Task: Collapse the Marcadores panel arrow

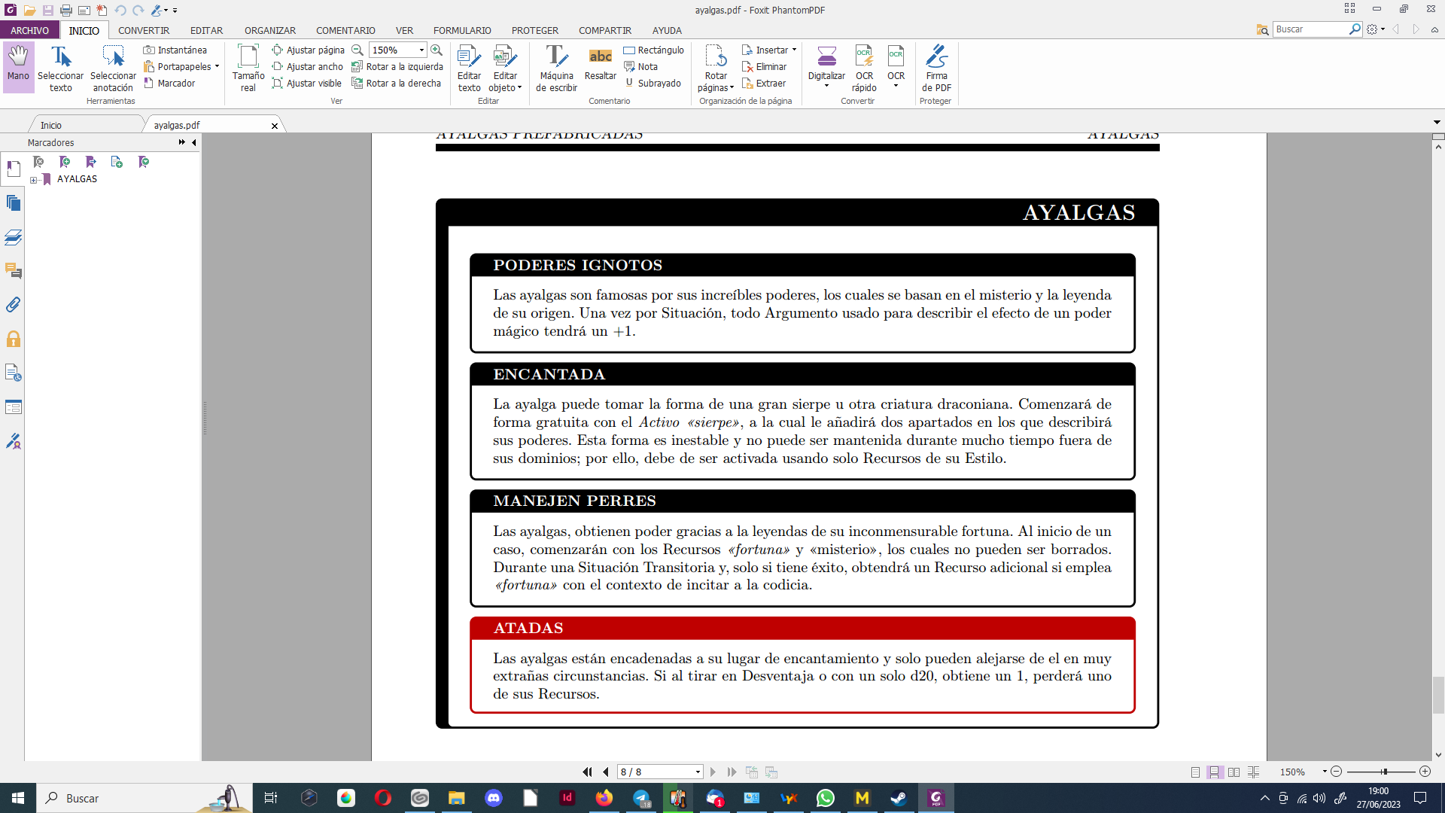Action: [x=194, y=142]
